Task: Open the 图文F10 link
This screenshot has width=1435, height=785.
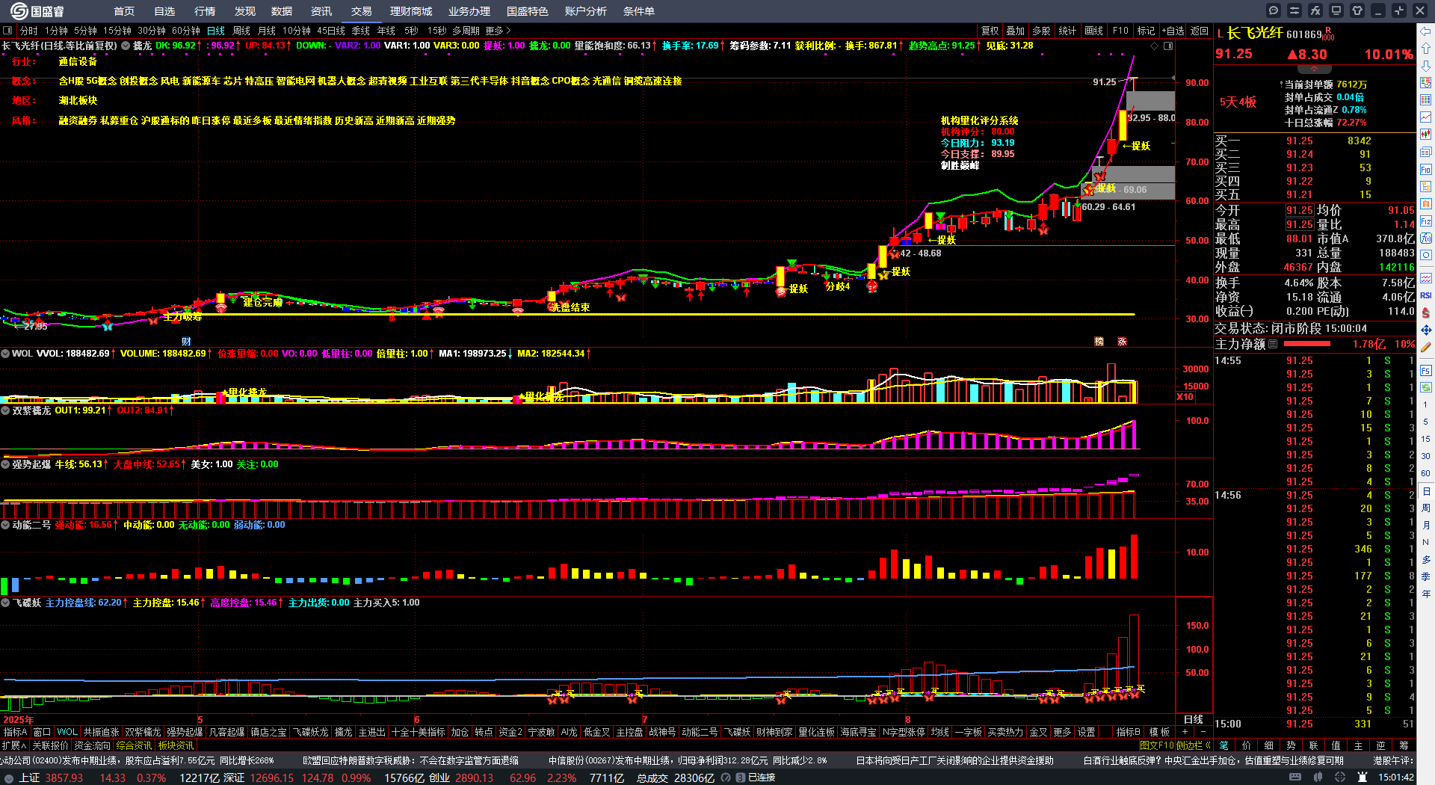Action: (x=1156, y=745)
